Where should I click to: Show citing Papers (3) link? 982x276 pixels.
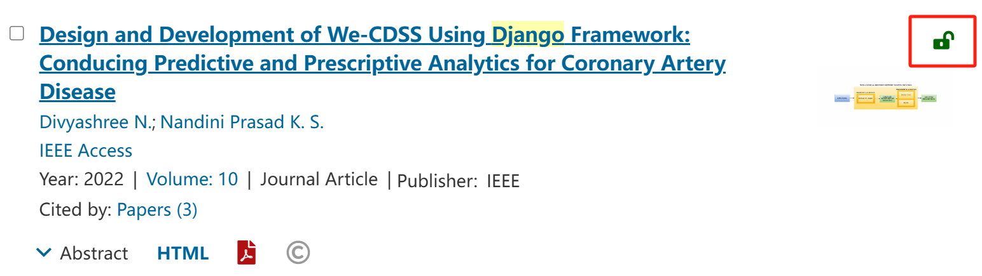tap(157, 209)
